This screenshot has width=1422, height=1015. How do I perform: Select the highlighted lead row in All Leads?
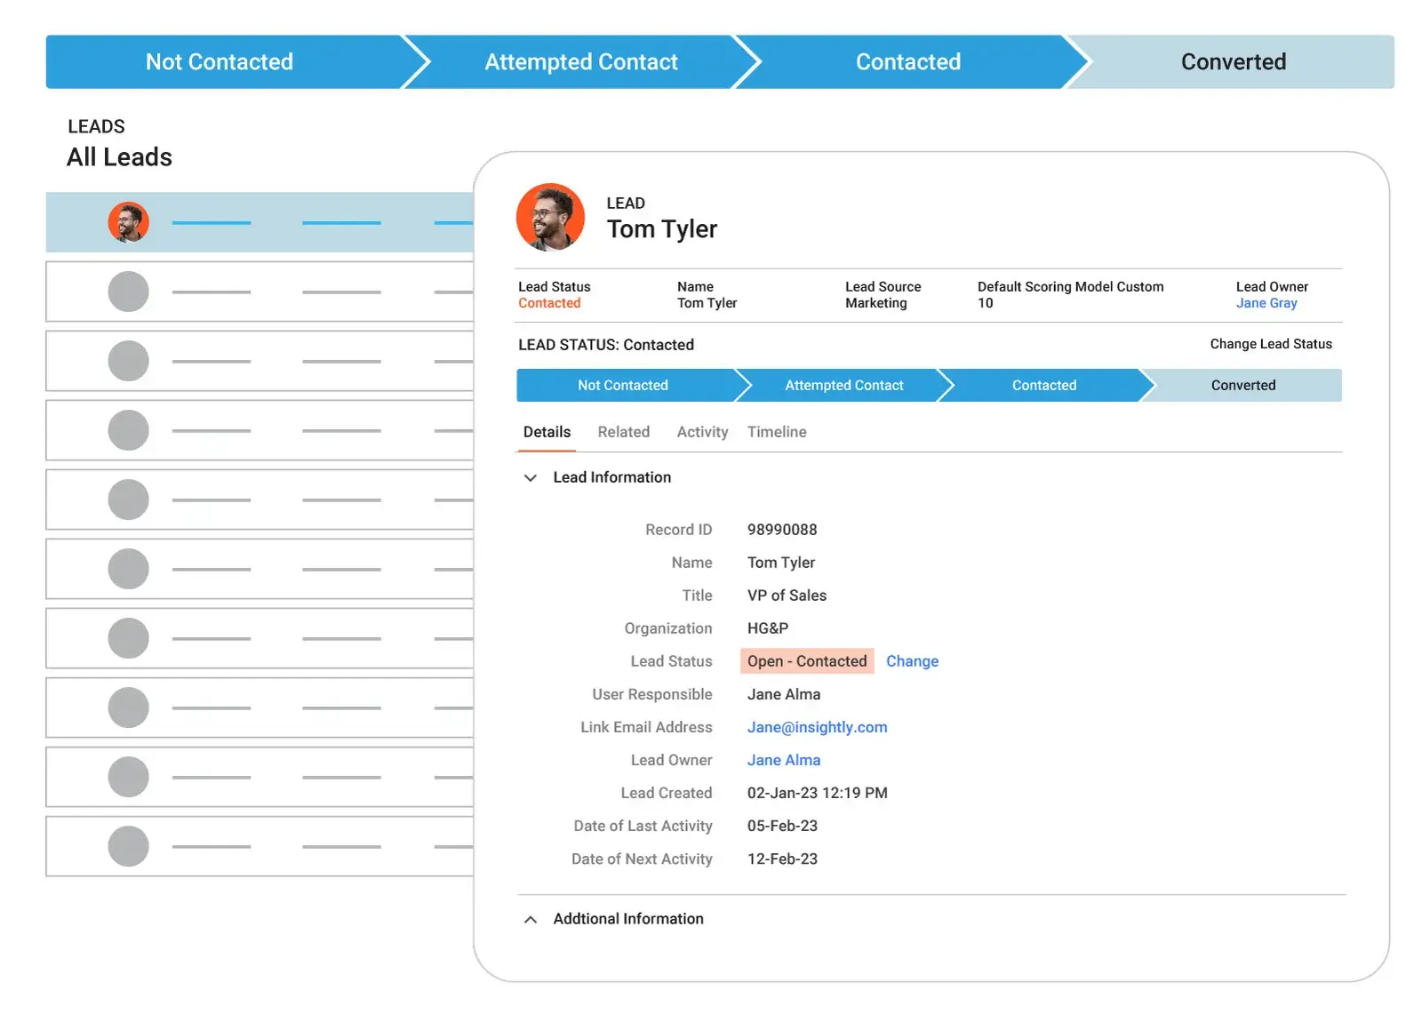point(258,222)
